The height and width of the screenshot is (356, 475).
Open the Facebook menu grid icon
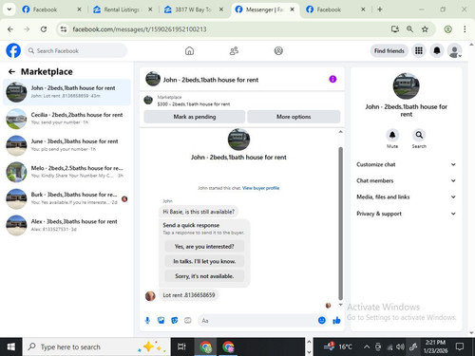[x=419, y=50]
